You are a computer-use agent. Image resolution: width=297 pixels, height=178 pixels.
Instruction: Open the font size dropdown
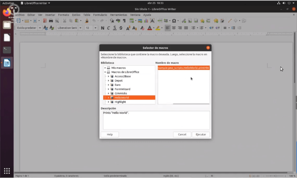pyautogui.click(x=95, y=28)
